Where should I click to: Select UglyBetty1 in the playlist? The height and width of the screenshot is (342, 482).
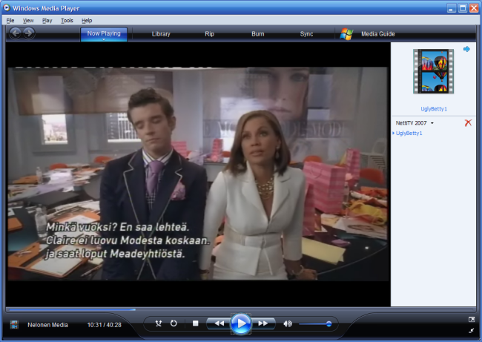pos(409,134)
